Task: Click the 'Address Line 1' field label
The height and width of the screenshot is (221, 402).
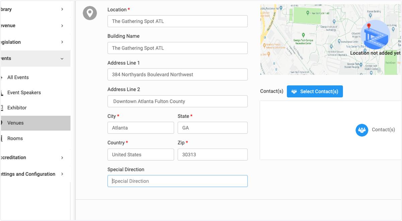Action: (x=124, y=63)
